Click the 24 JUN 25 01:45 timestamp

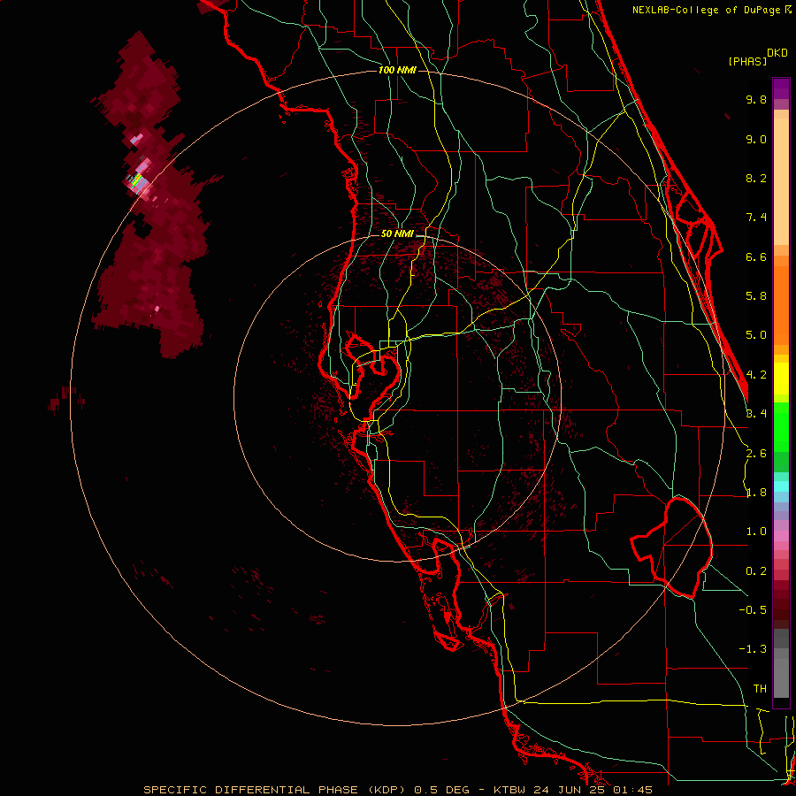pyautogui.click(x=593, y=790)
